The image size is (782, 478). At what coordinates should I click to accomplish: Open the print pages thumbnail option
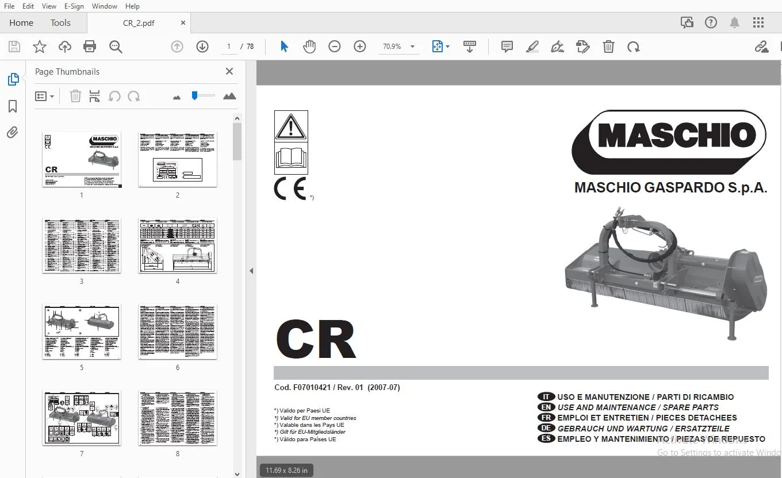coord(95,96)
